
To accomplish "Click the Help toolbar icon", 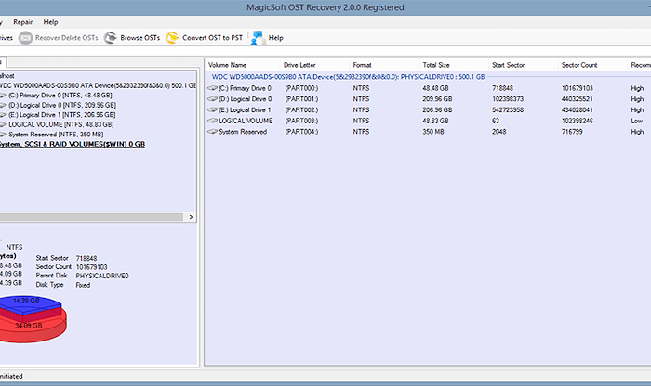I will 259,38.
